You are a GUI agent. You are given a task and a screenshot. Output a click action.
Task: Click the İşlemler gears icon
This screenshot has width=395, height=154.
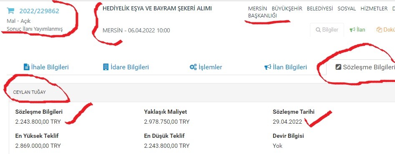click(193, 67)
